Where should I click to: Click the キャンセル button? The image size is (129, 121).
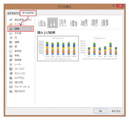(x=116, y=111)
